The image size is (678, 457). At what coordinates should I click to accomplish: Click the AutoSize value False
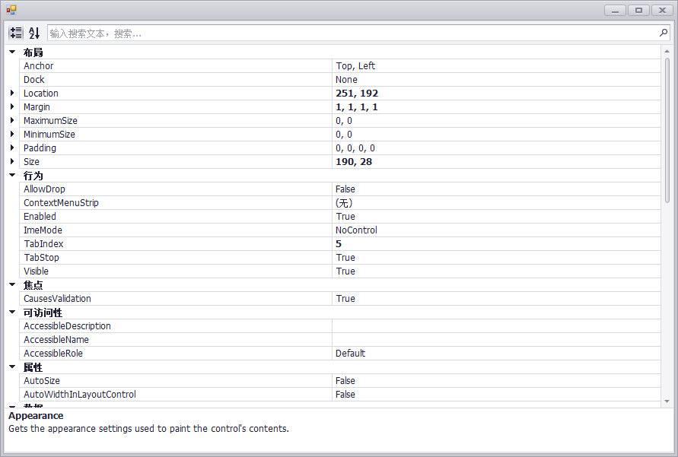click(496, 380)
